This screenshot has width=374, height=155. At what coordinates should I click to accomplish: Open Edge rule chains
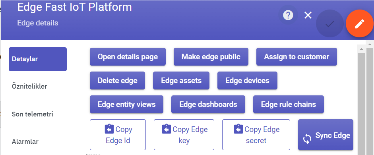click(289, 105)
